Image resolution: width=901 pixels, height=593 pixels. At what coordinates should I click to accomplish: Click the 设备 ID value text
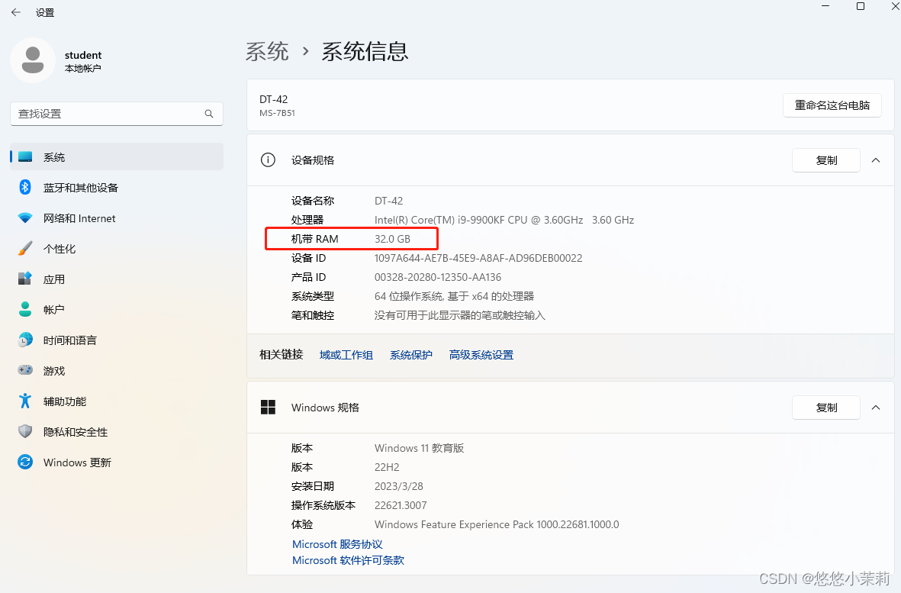(x=478, y=258)
